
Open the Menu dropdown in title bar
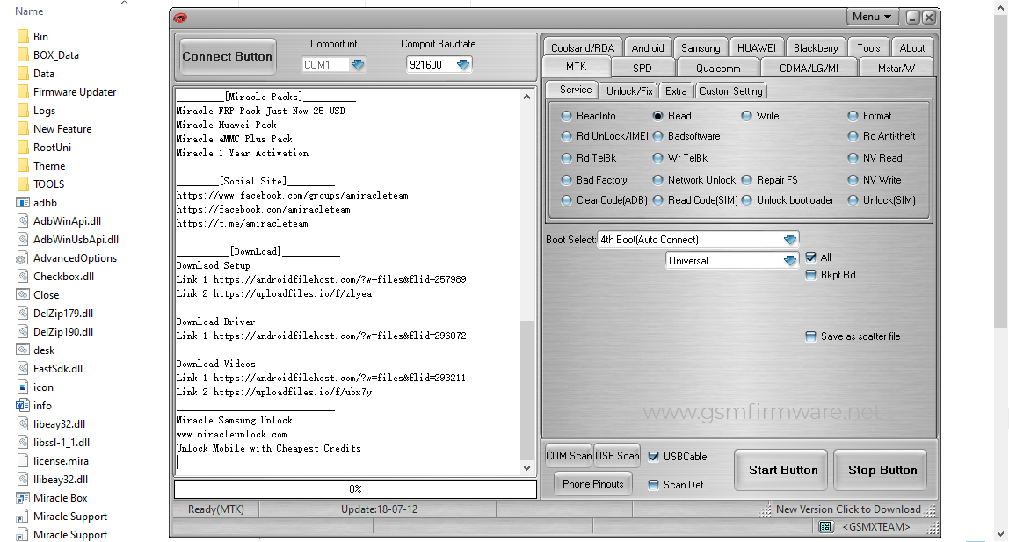pos(873,17)
